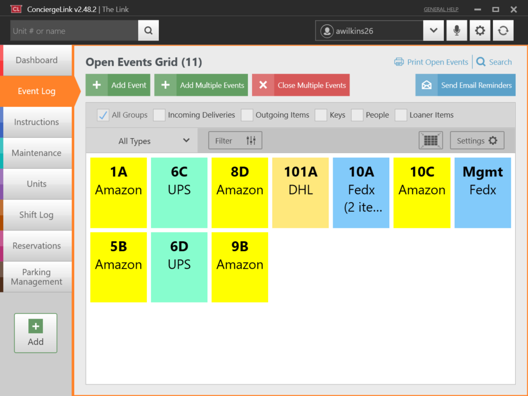This screenshot has width=528, height=396.
Task: Open the 6D UPS event tile
Action: click(x=179, y=267)
